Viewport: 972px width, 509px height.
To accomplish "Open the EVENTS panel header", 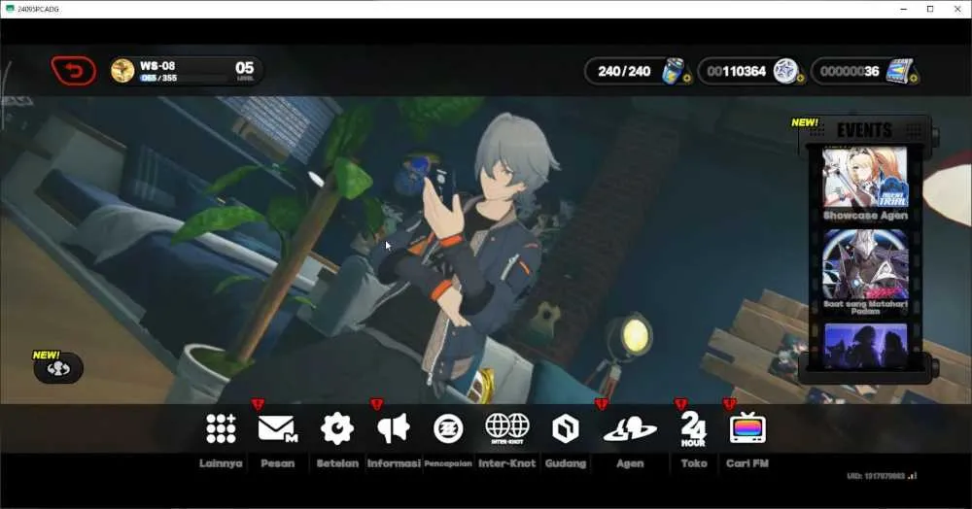I will [864, 130].
